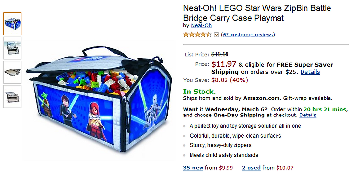Open the last product thumbnail image

tap(12, 96)
